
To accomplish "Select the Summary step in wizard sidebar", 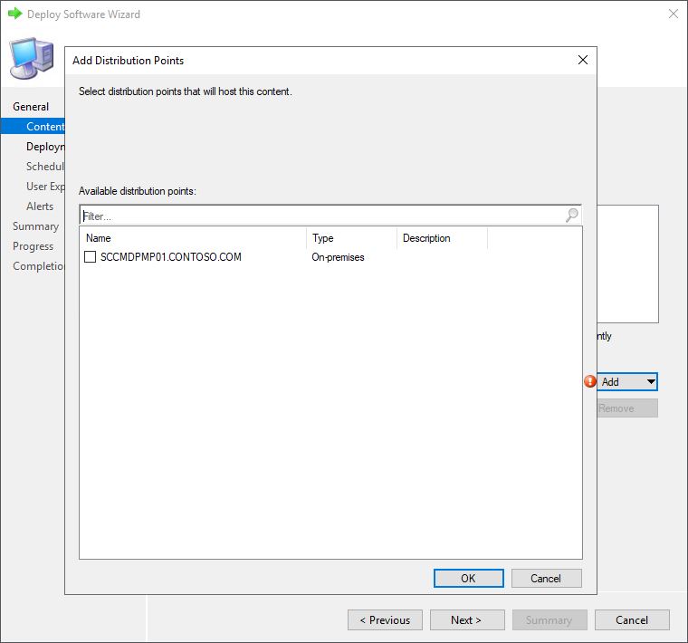I will [x=35, y=226].
